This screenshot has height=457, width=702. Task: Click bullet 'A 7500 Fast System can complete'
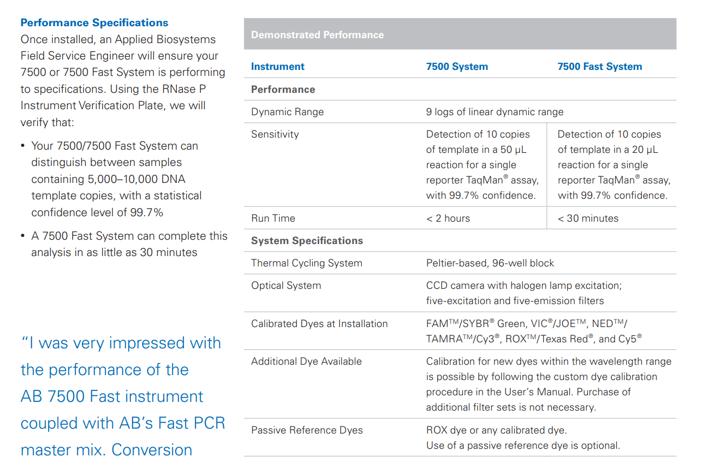(x=129, y=236)
